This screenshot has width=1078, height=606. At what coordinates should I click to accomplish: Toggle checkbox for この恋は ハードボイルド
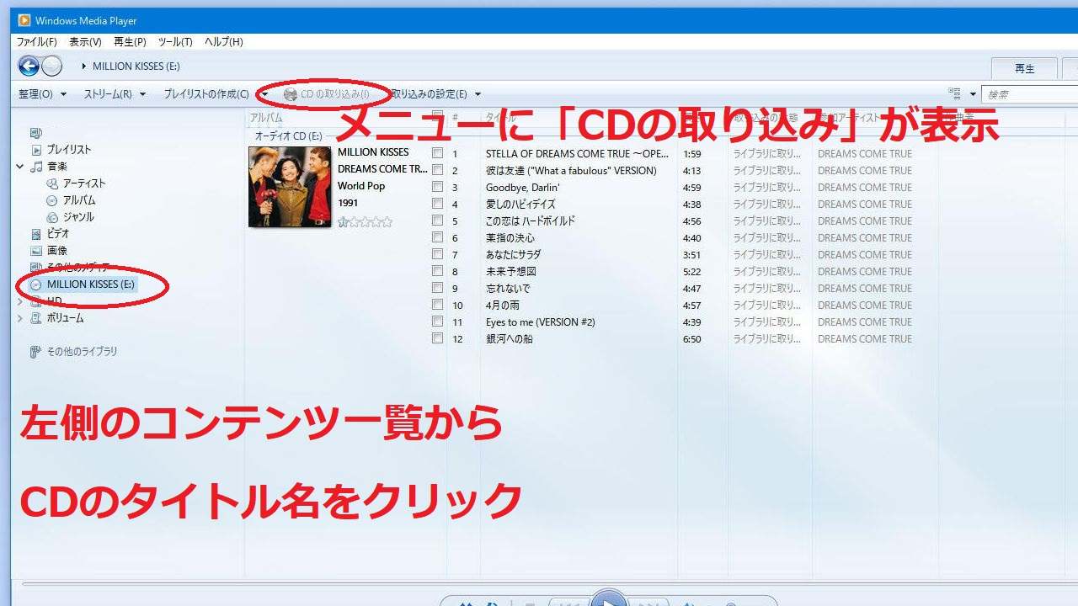pyautogui.click(x=437, y=221)
